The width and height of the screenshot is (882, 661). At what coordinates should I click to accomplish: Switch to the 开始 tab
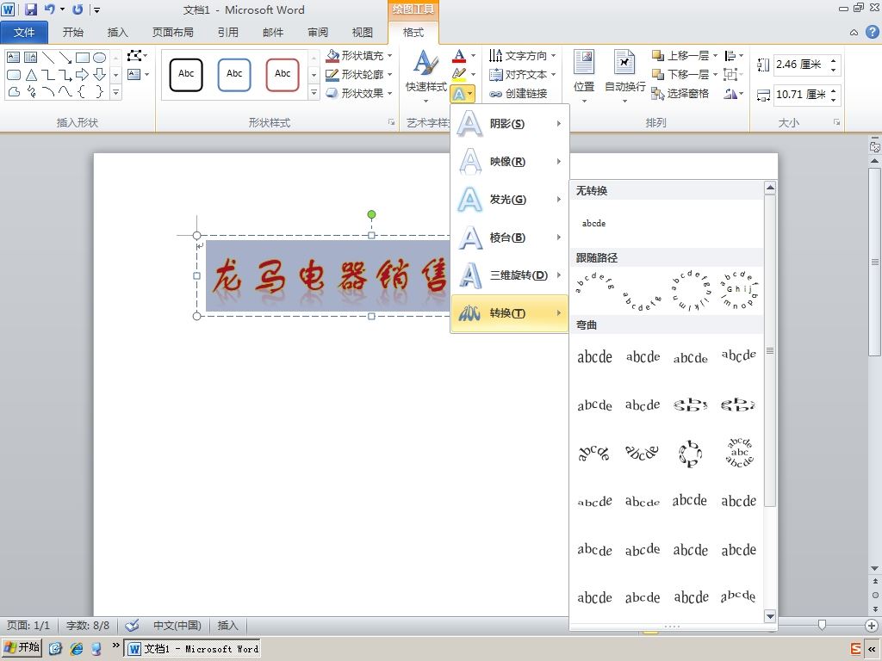tap(73, 33)
